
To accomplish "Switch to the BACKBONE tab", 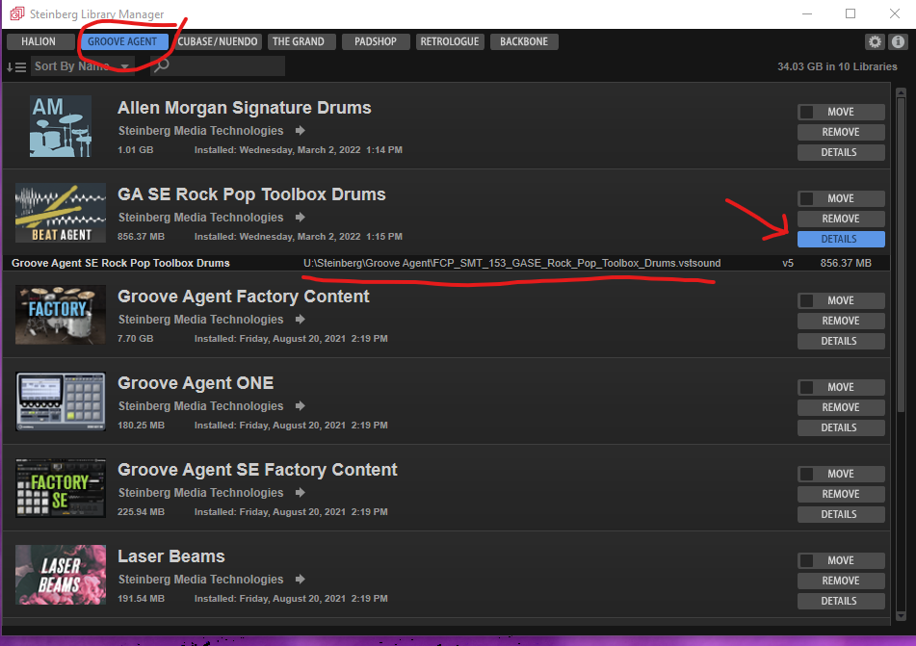I will pos(524,41).
